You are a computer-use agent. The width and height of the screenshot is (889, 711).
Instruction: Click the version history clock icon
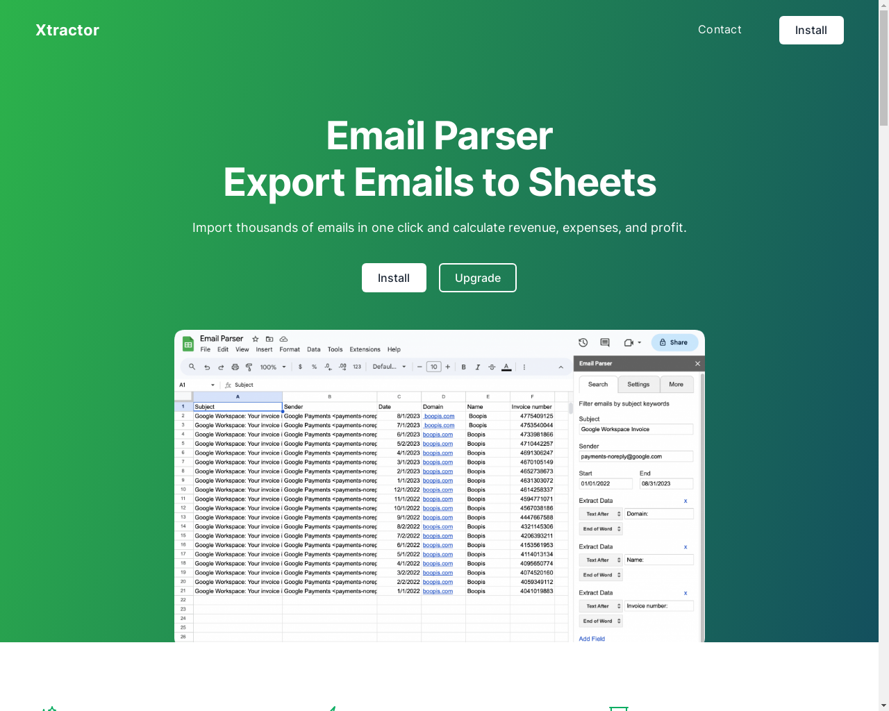[x=583, y=342]
